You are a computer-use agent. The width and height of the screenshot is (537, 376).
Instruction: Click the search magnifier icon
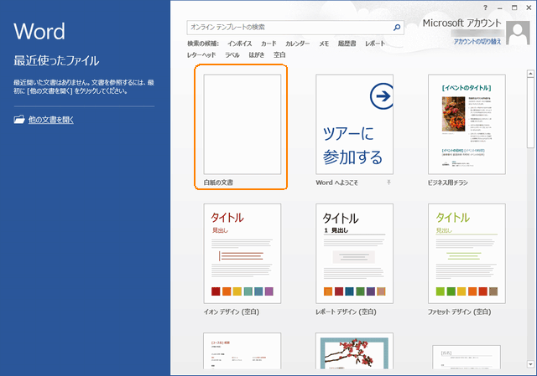click(397, 28)
